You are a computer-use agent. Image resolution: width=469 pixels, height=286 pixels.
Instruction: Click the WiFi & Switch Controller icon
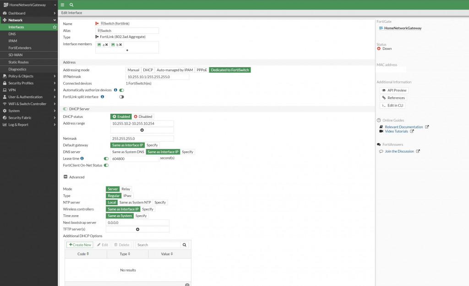point(5,104)
